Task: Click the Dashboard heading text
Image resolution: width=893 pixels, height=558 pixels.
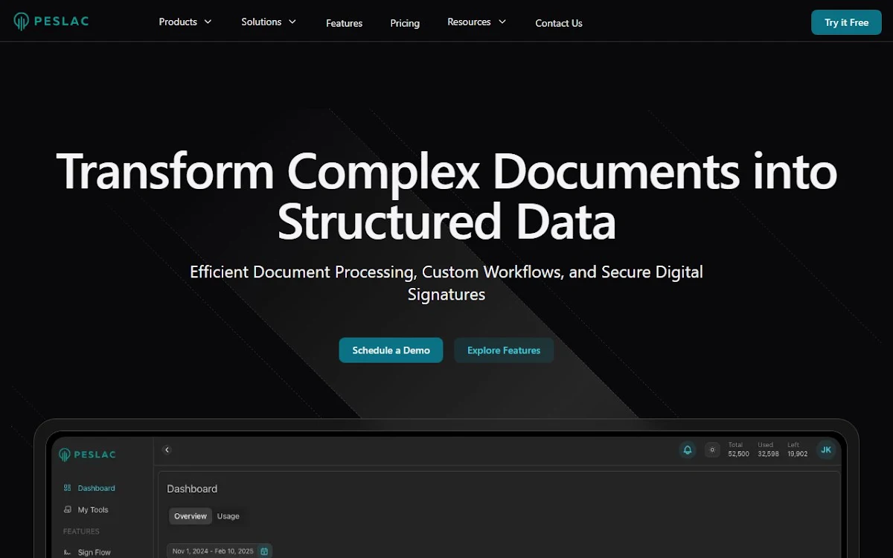Action: [192, 489]
